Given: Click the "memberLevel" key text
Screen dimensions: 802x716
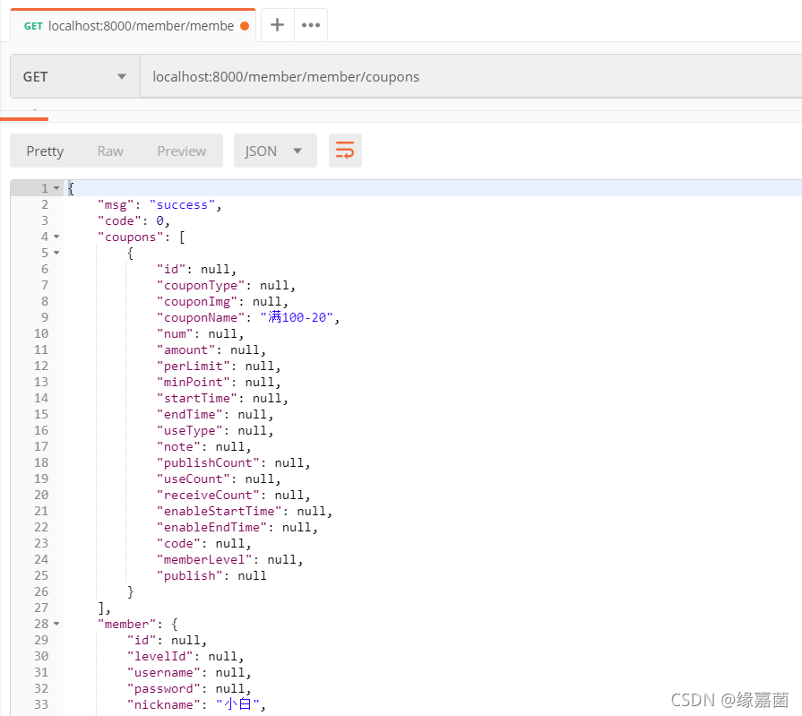Looking at the screenshot, I should click(204, 559).
